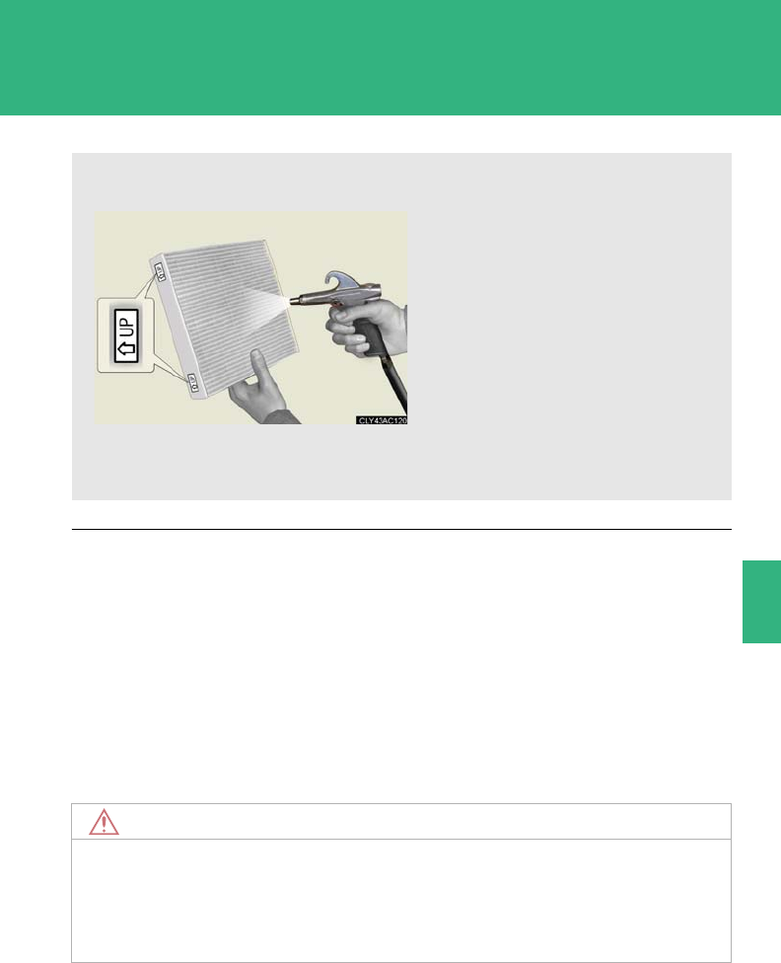This screenshot has height=963, width=781.
Task: Click the black air hose below the gun
Action: click(392, 382)
